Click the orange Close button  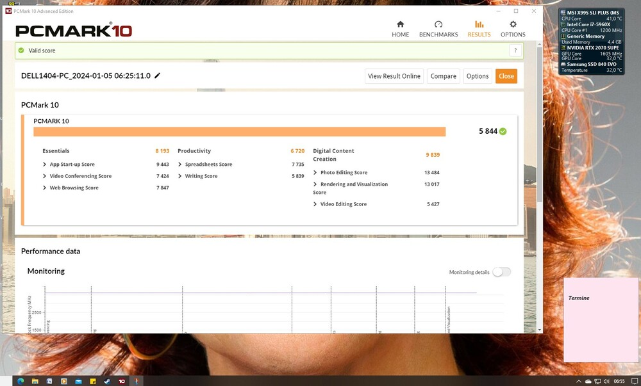click(506, 76)
